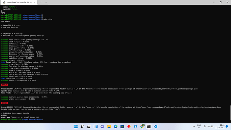
Task: Click 'success load plugins' line
Action: coord(15,42)
